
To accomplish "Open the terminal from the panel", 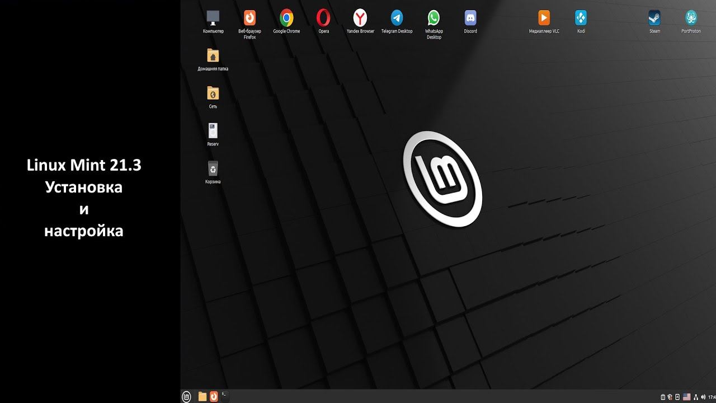I will pyautogui.click(x=225, y=396).
